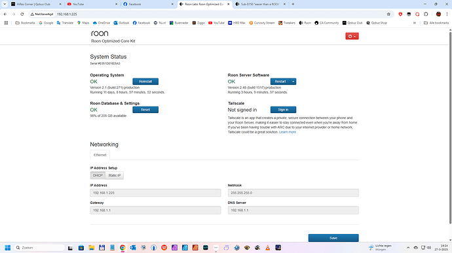Viewport: 452px width, 253px height.
Task: Open the red power button menu
Action: click(352, 36)
